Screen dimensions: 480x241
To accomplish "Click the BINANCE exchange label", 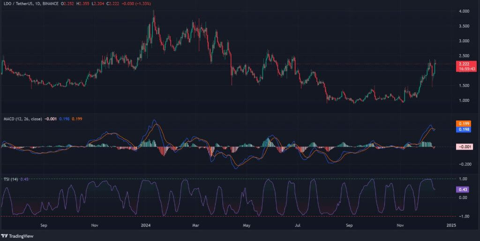I will 51,3.
